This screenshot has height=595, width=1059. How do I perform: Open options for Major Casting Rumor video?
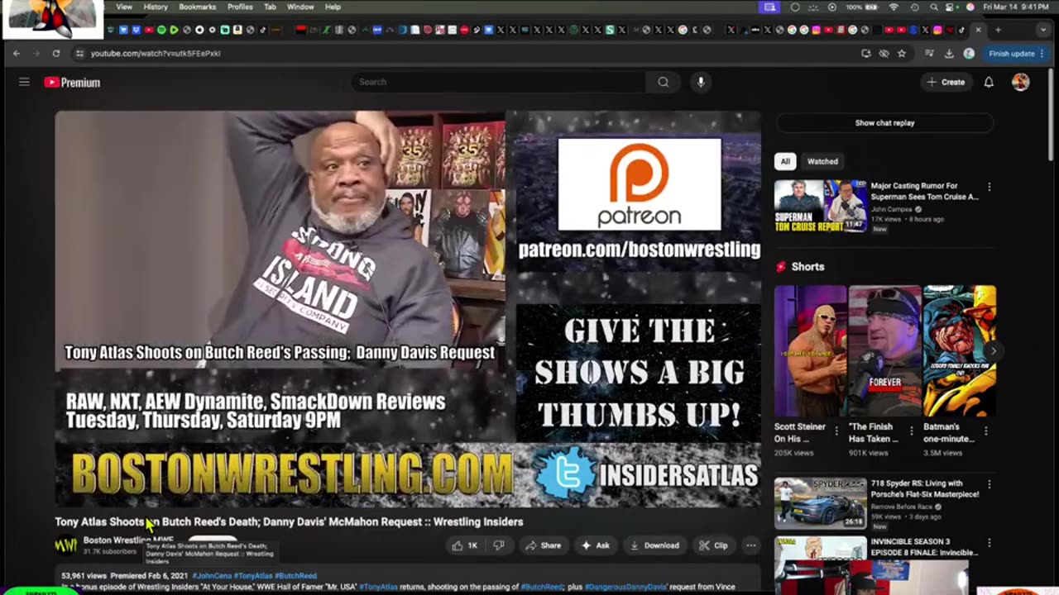click(989, 187)
